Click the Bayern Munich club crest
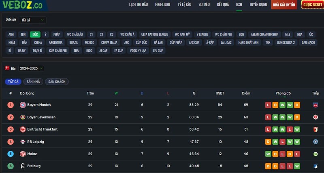 (x=23, y=105)
